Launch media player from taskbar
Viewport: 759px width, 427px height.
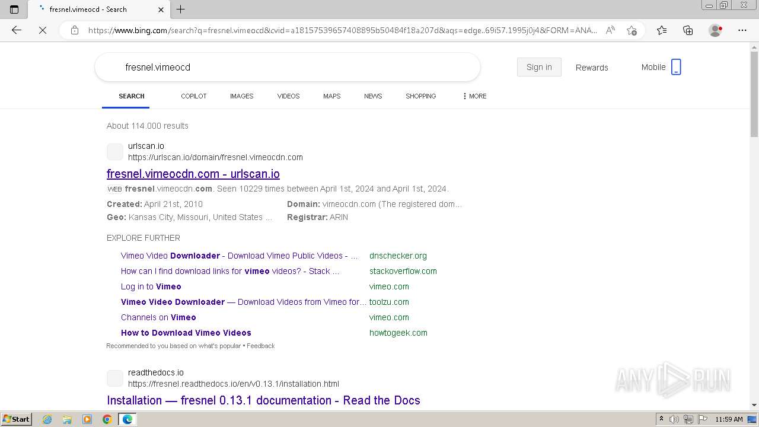pyautogui.click(x=87, y=419)
